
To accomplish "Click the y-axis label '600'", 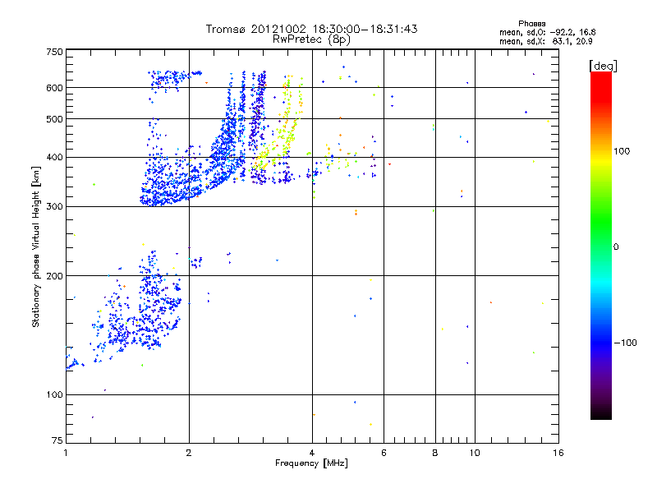I will 54,88.
